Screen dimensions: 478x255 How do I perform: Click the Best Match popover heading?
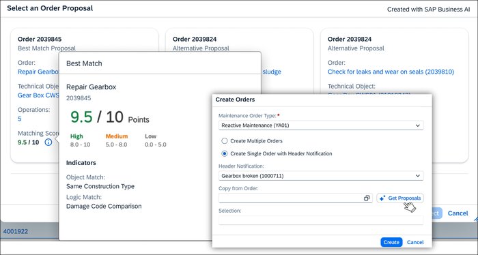[x=84, y=63]
